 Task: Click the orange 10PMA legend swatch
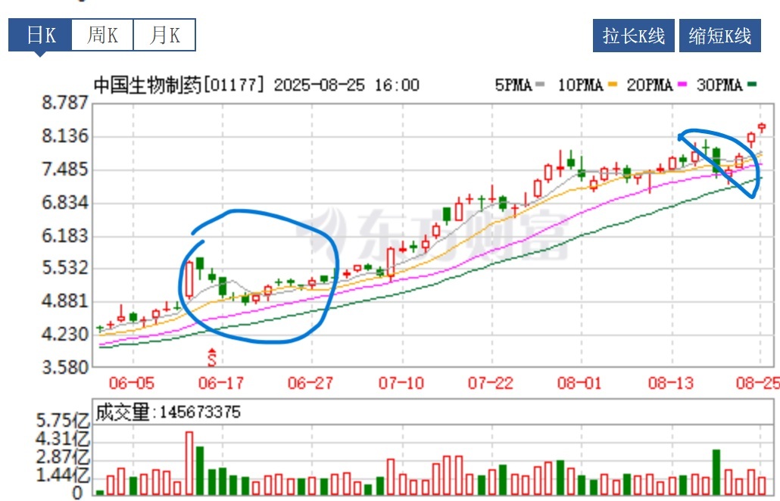point(613,85)
